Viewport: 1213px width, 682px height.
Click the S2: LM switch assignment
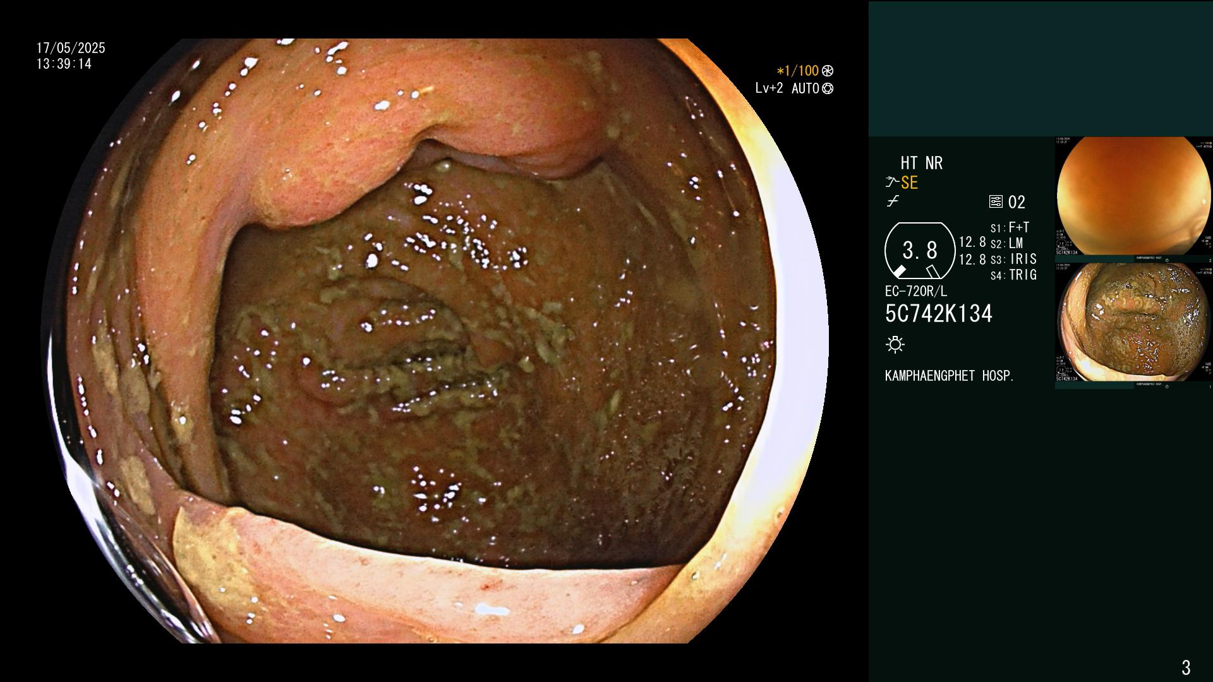click(1006, 243)
